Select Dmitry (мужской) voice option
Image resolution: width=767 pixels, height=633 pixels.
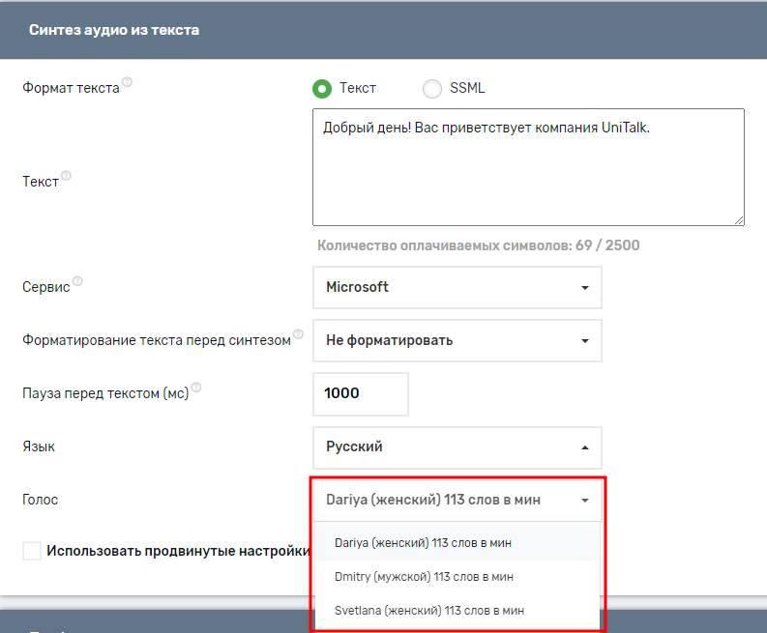pyautogui.click(x=424, y=577)
